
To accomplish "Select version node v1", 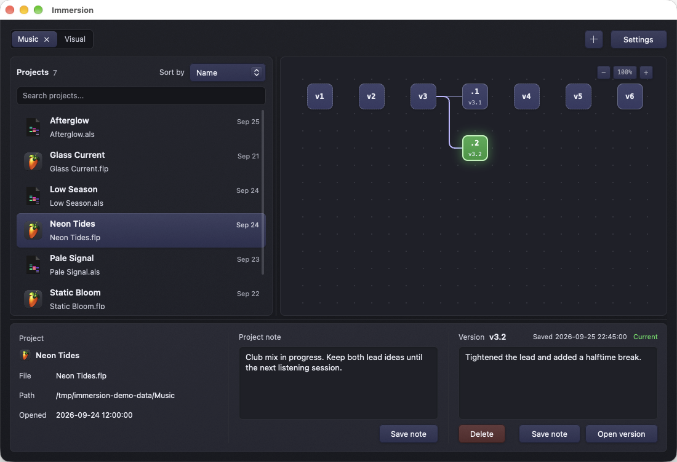I will 319,96.
